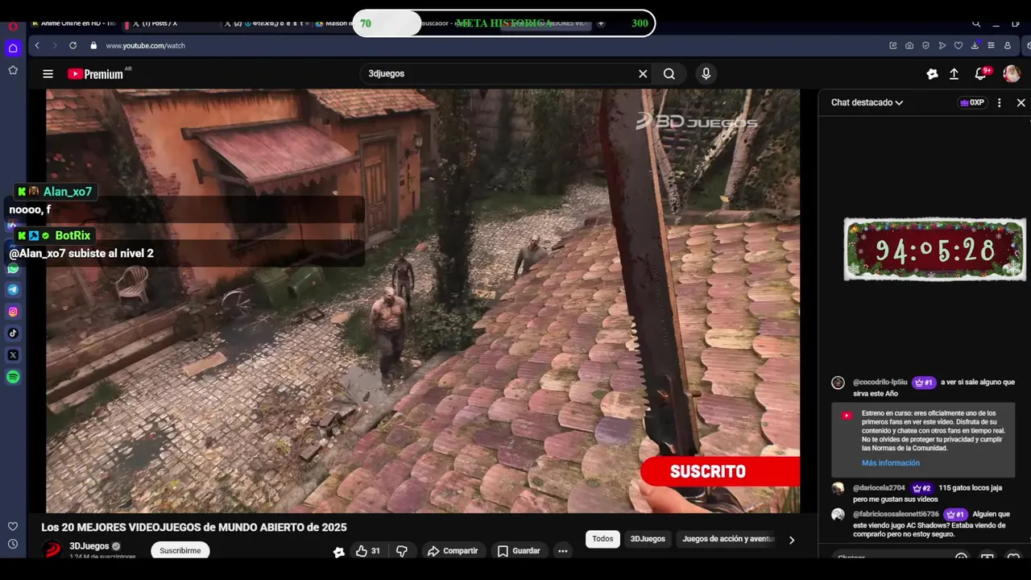Click the browser tab search magnifier
The width and height of the screenshot is (1031, 580).
click(976, 23)
